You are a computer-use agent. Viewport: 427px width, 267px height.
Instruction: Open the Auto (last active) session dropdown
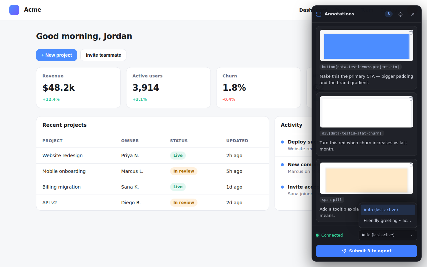pos(388,235)
